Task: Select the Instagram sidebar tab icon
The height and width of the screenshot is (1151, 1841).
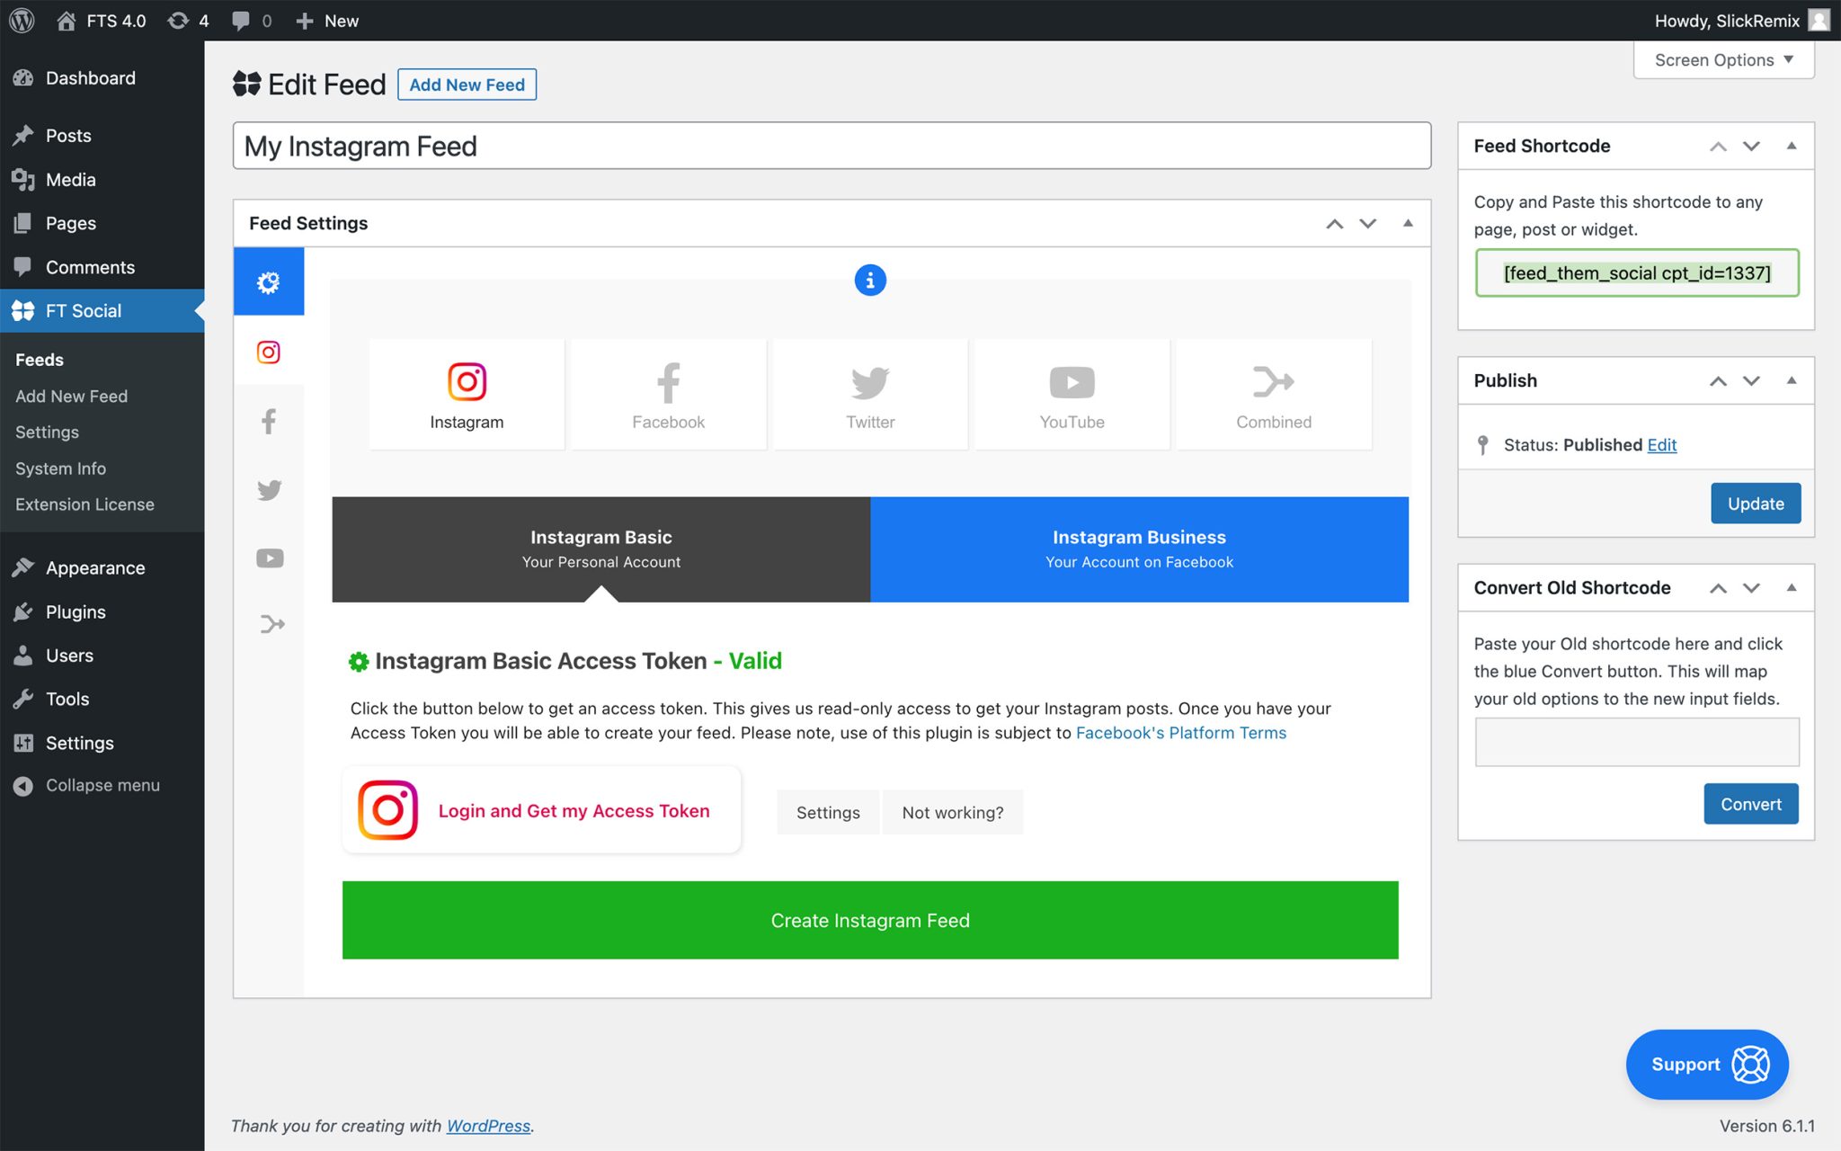Action: coord(269,352)
